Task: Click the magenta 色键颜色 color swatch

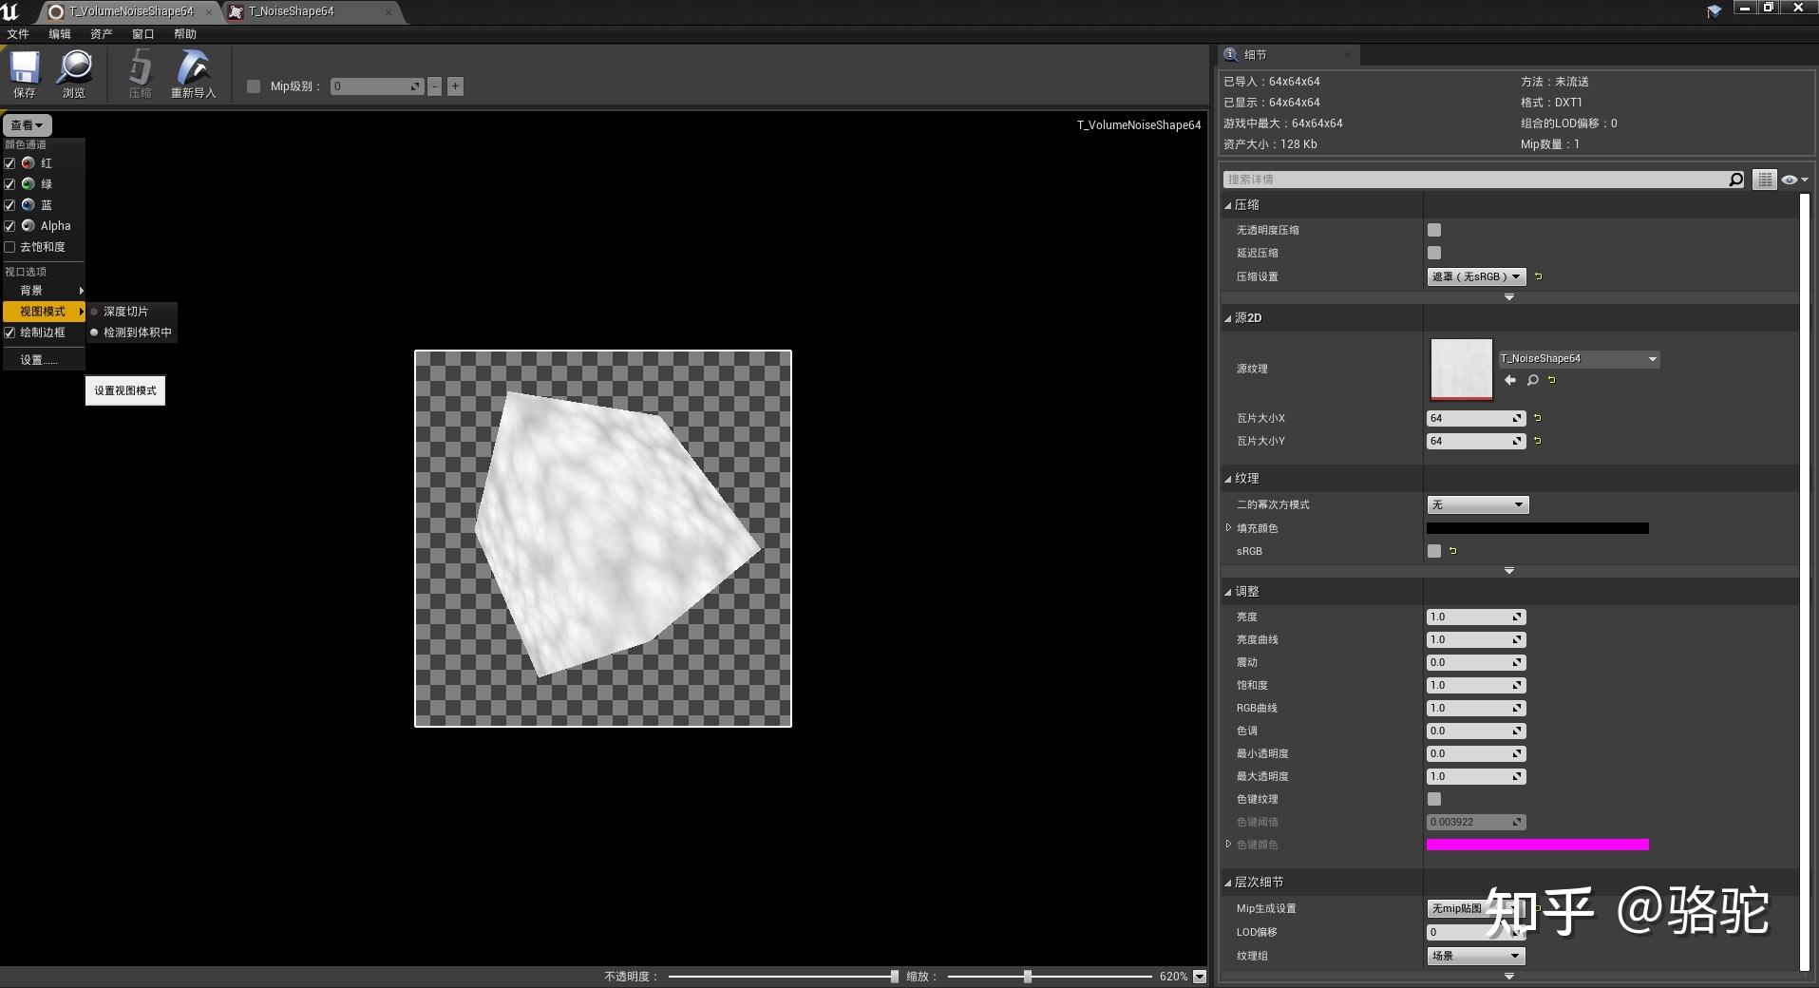Action: [1537, 844]
